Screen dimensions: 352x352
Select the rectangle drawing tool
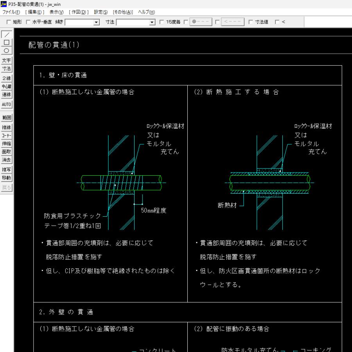coord(7,42)
